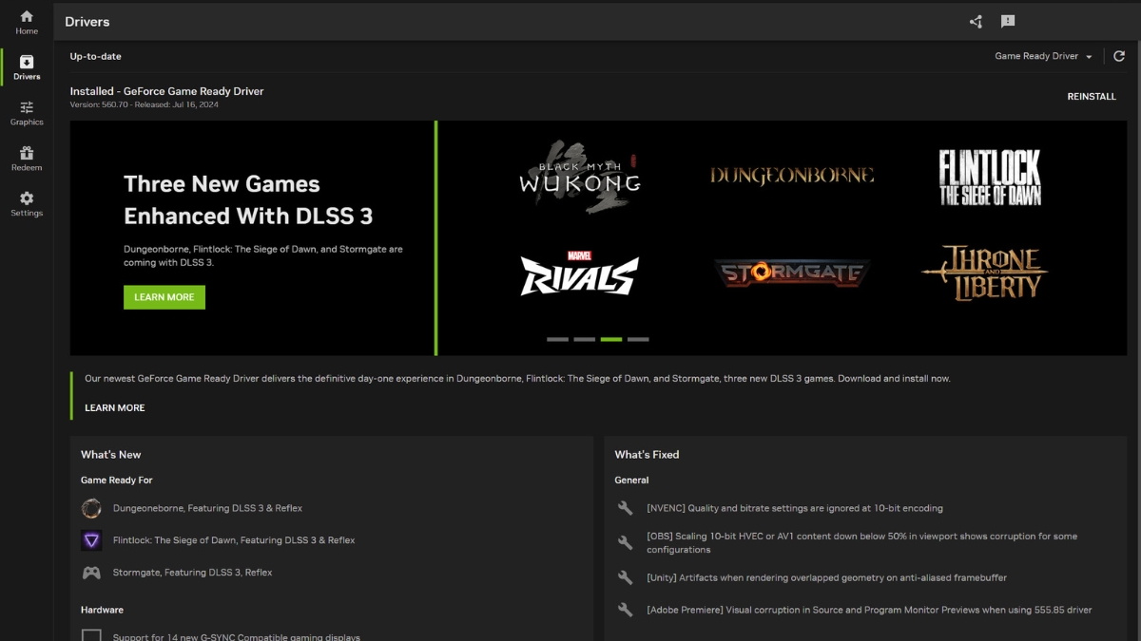Open the Home section from sidebar
The width and height of the screenshot is (1141, 641).
coord(26,20)
